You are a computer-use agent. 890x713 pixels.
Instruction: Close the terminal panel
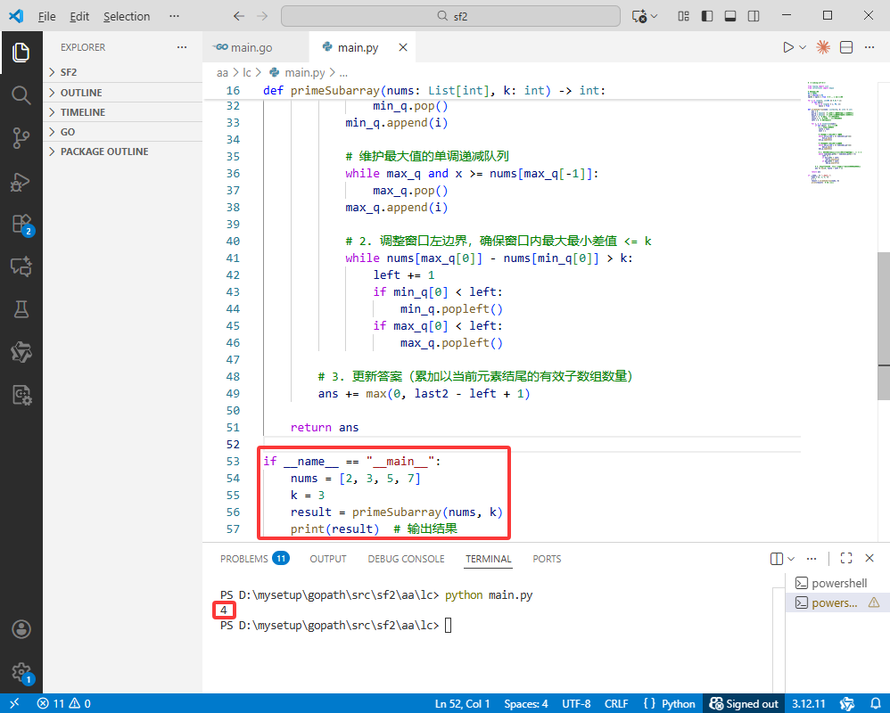pyautogui.click(x=869, y=558)
